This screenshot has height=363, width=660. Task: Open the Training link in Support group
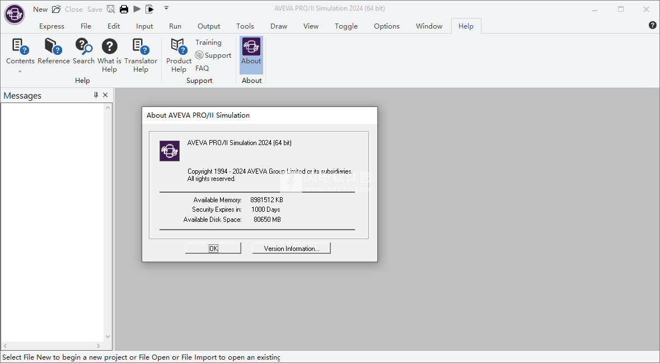pyautogui.click(x=208, y=43)
